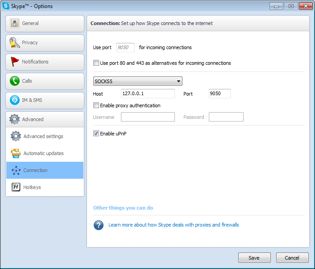This screenshot has height=269, width=315.
Task: Click the Save button
Action: pos(254,258)
